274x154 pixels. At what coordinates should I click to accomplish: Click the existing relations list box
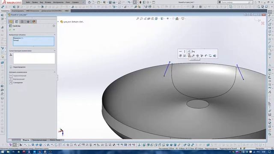[x=34, y=58]
